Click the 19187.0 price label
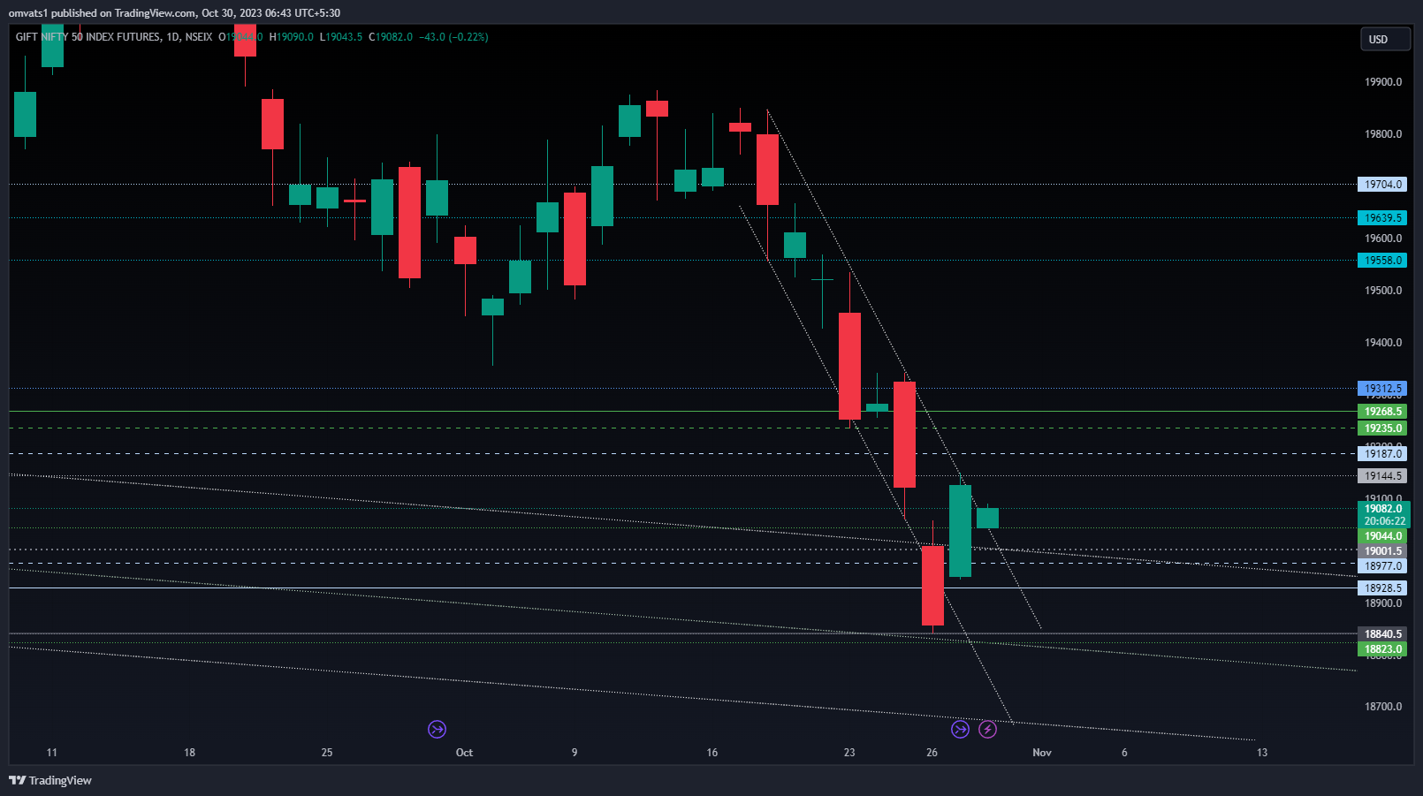This screenshot has width=1423, height=796. pyautogui.click(x=1382, y=454)
